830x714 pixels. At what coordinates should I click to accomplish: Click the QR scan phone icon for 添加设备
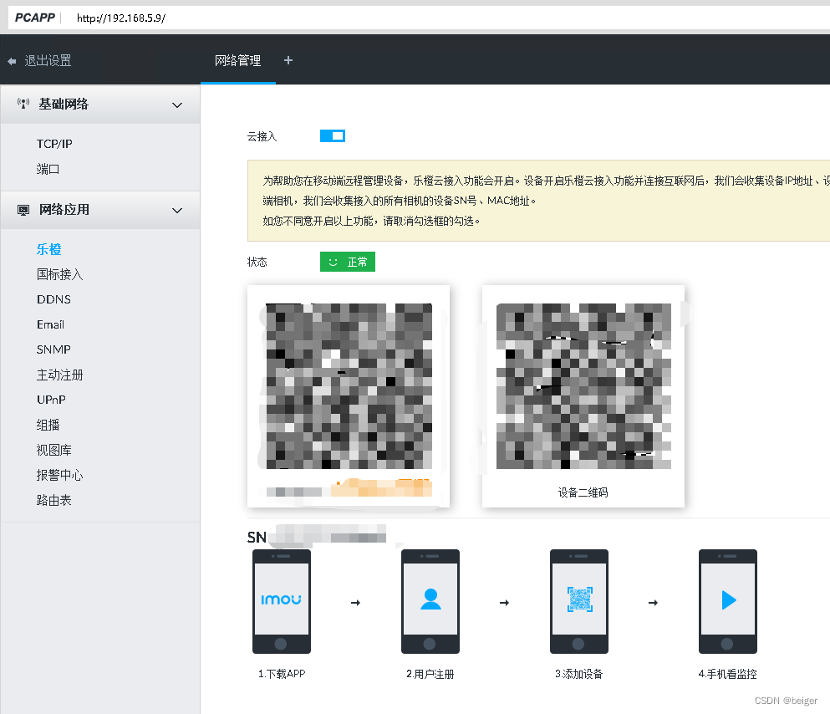pos(579,601)
